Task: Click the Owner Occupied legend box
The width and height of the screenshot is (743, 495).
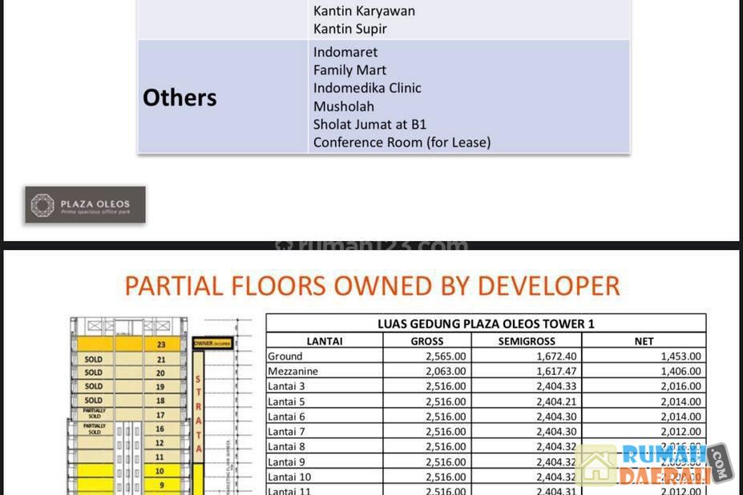Action: pyautogui.click(x=213, y=344)
